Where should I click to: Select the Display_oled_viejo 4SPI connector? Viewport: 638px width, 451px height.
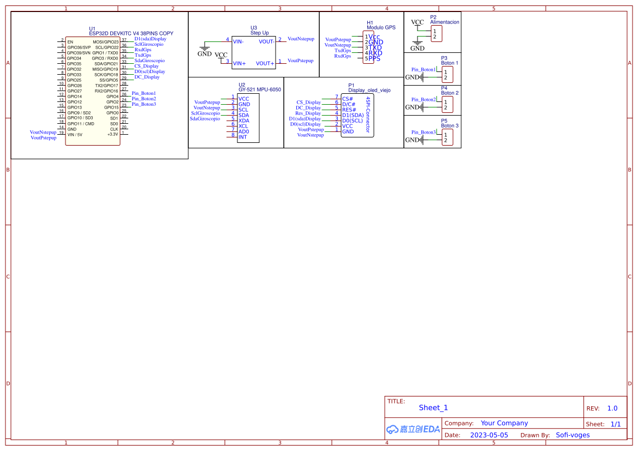point(357,115)
